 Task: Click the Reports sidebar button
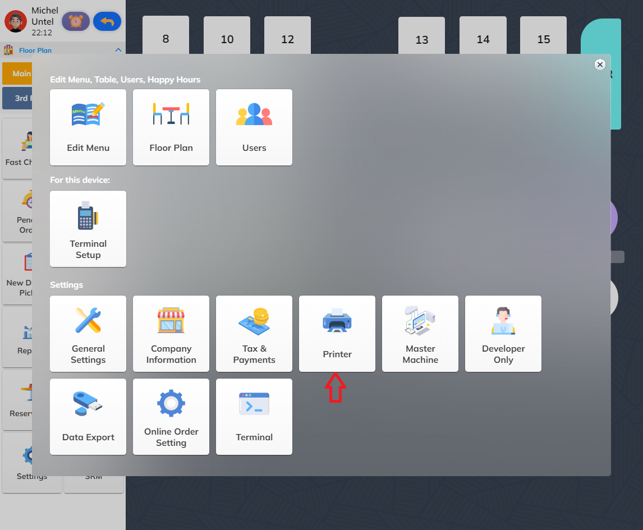(x=17, y=337)
